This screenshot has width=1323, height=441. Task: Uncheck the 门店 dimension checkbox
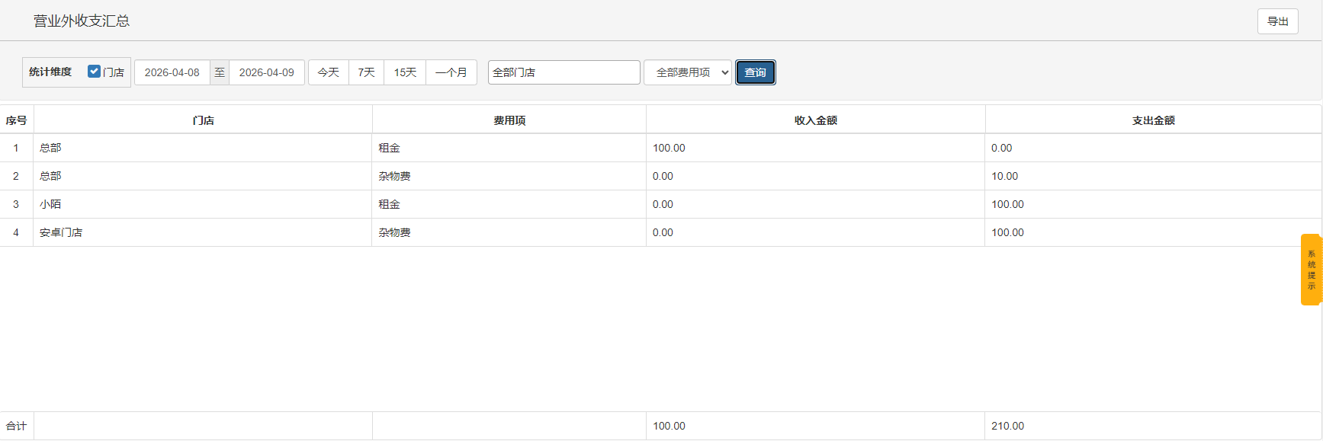coord(94,72)
